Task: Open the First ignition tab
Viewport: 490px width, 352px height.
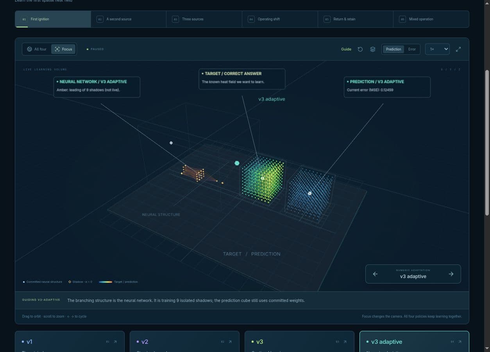Action: [x=53, y=19]
